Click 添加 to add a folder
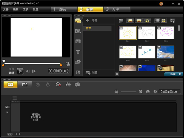The height and width of the screenshot is (138, 184). click(91, 21)
